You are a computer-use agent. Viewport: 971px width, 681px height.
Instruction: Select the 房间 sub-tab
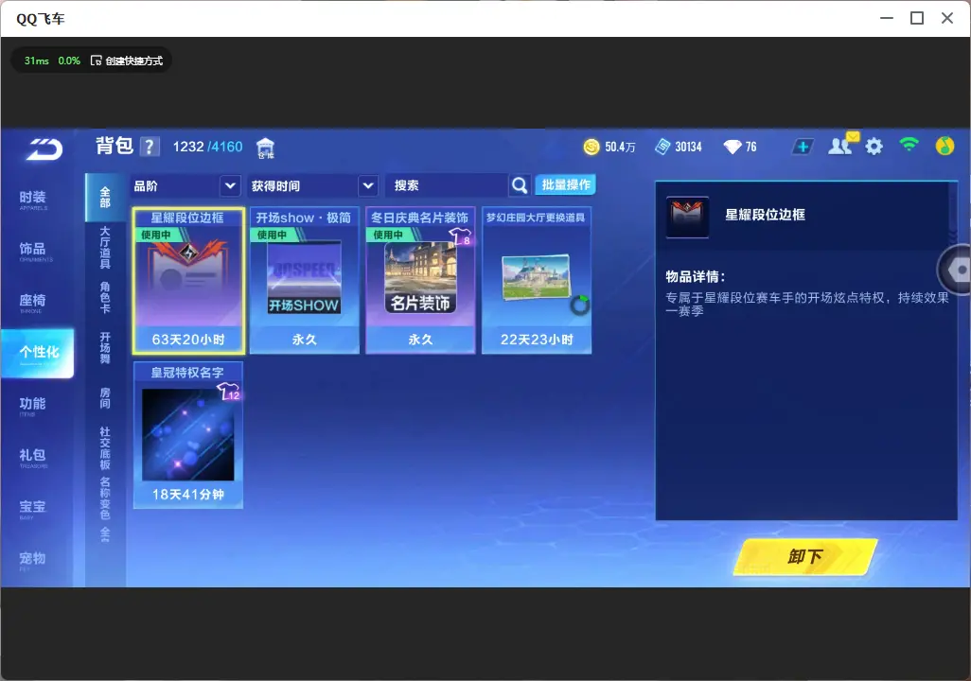(105, 398)
